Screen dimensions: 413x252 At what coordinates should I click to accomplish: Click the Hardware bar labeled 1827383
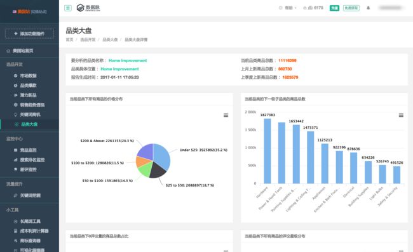pos(267,151)
